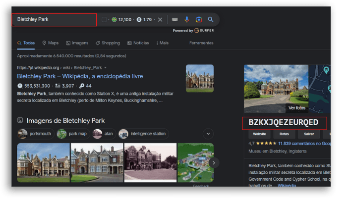Open Bletchley Park Wikipédia result link
The width and height of the screenshot is (347, 198).
pos(80,76)
